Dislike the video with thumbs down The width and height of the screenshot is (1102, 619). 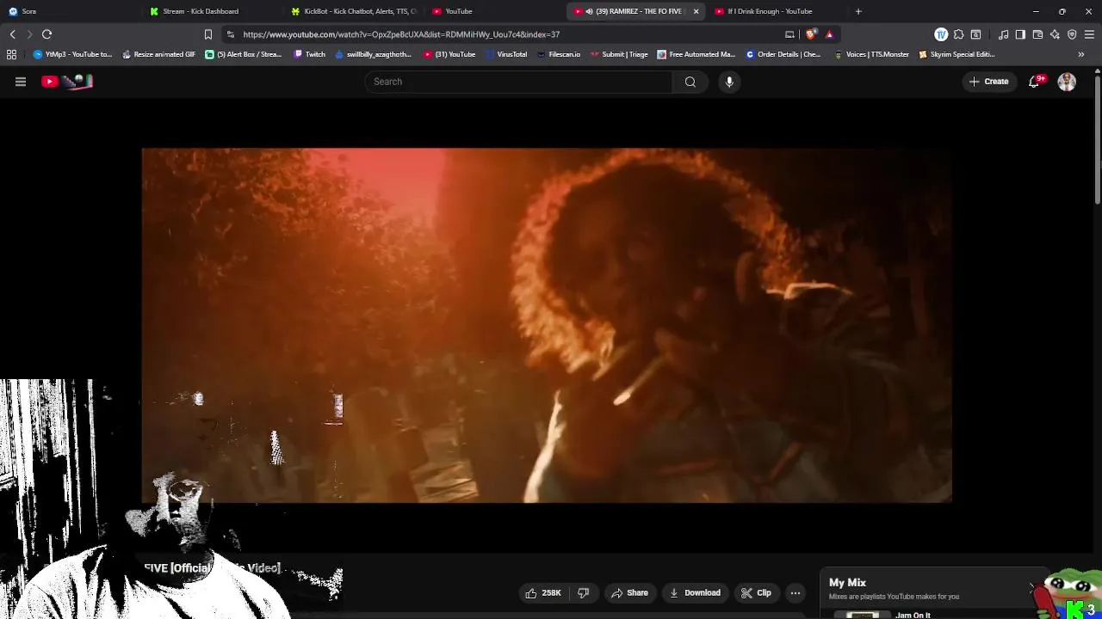[x=583, y=592]
